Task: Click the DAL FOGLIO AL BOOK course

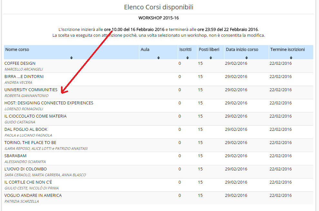Action: point(26,129)
